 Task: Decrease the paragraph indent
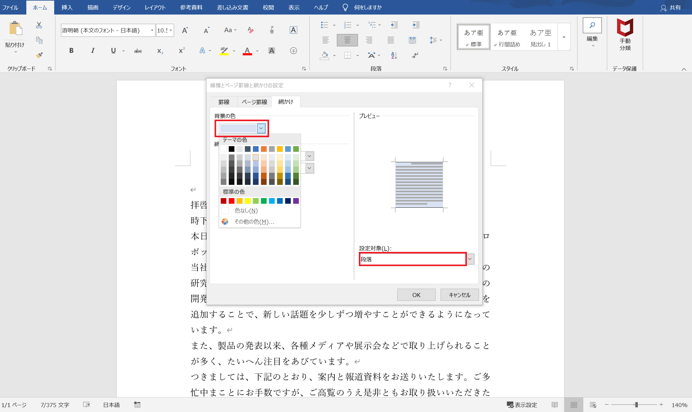tap(394, 25)
